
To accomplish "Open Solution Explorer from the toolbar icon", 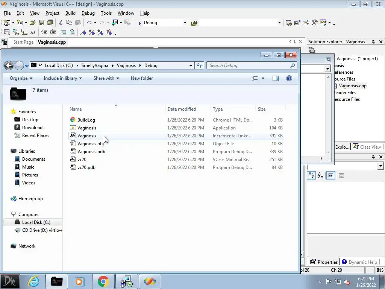I will (x=289, y=23).
